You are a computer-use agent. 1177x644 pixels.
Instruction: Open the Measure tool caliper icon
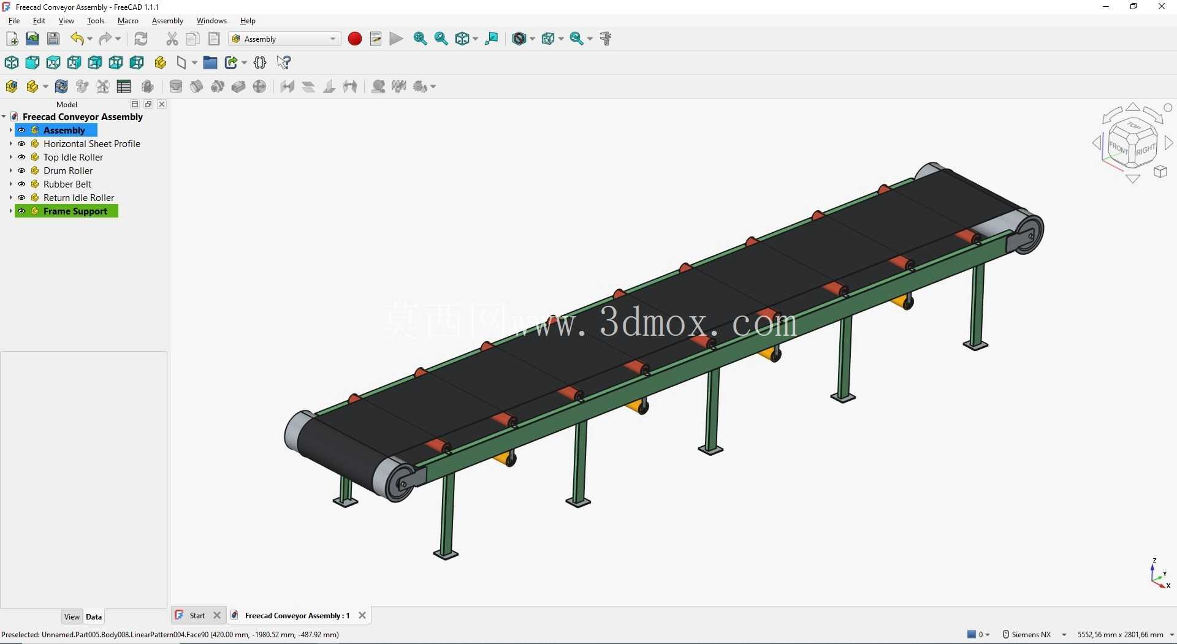pyautogui.click(x=606, y=39)
